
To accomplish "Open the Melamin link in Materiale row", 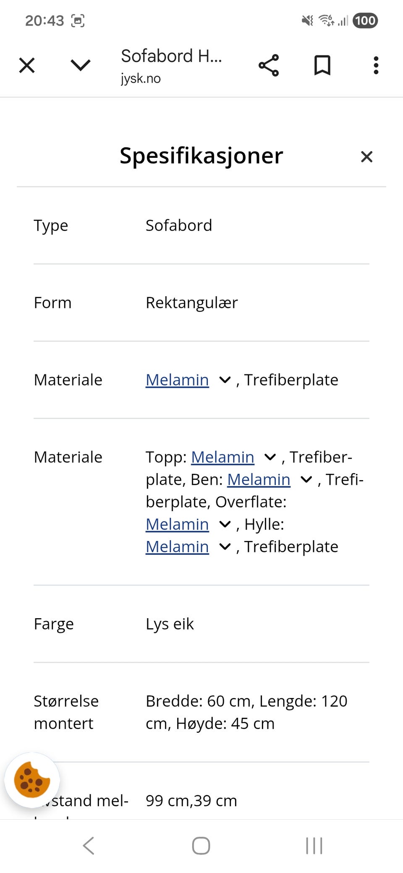I will (x=177, y=379).
